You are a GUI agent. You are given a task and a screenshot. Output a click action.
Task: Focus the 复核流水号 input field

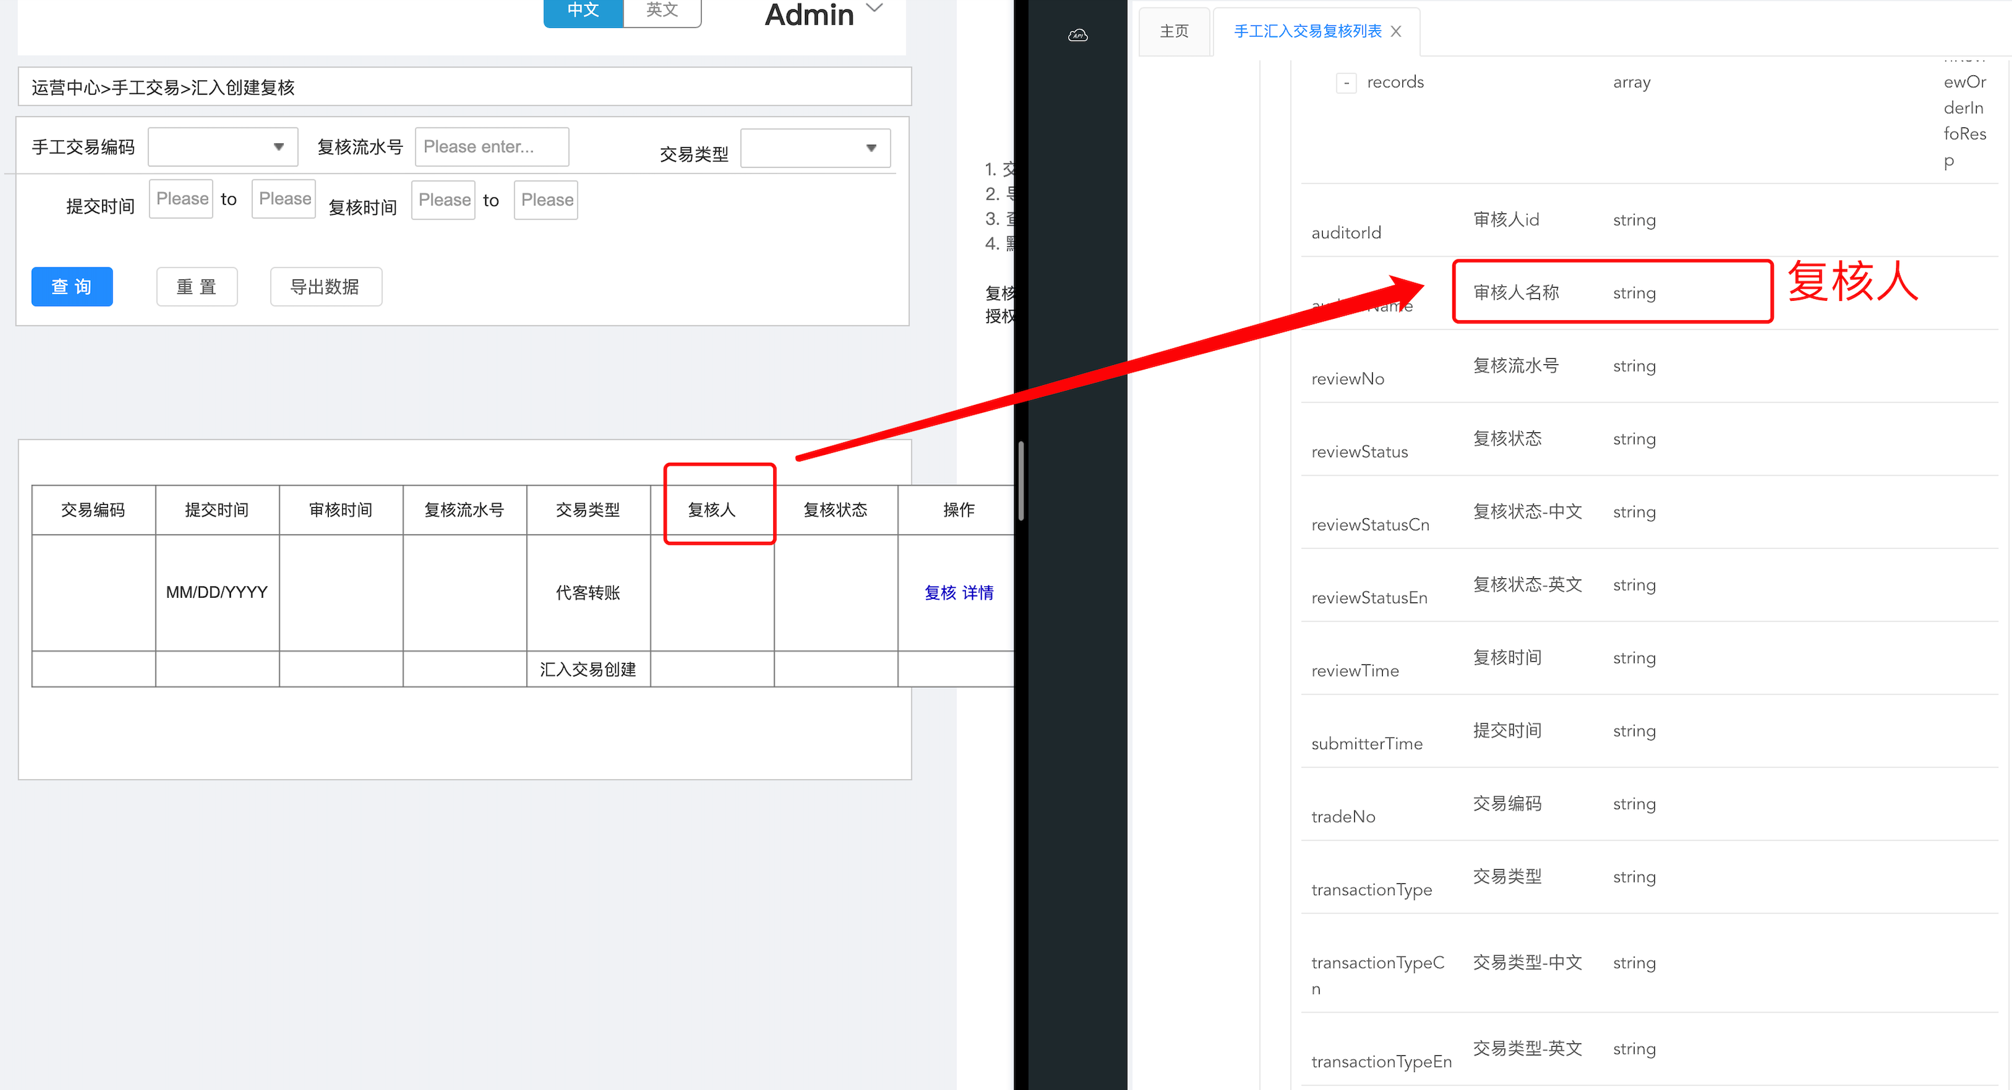click(x=491, y=147)
